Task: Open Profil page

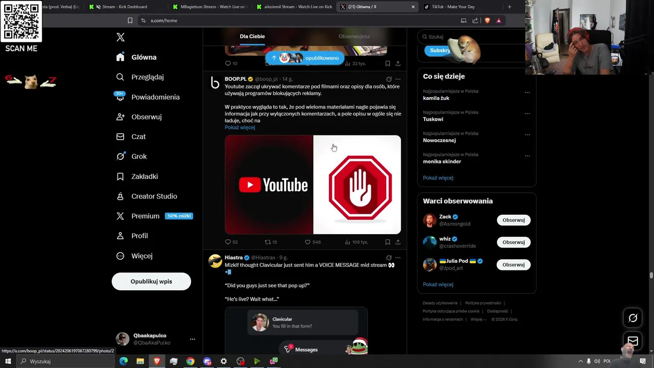Action: (132, 236)
